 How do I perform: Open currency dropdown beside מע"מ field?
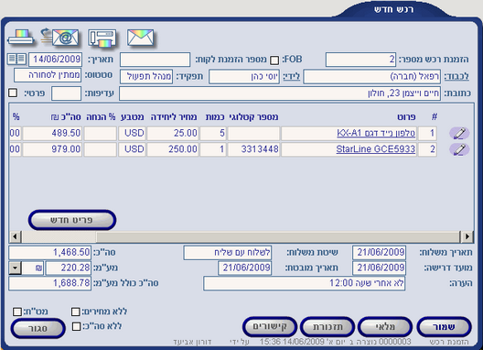(x=15, y=268)
